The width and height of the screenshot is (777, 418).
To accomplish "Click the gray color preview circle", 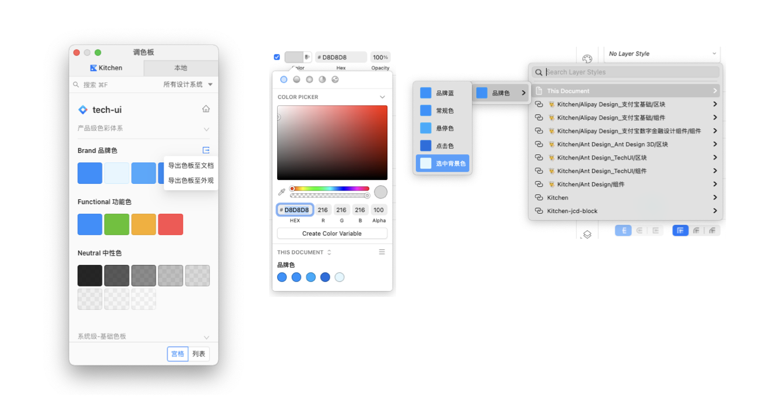I will click(x=380, y=192).
